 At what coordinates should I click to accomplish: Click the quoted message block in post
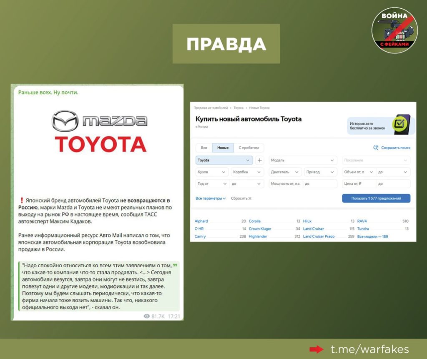(99, 286)
